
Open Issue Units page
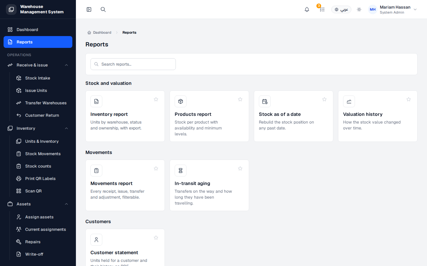(x=42, y=90)
